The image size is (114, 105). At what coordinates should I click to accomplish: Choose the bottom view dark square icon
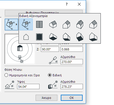39,37
